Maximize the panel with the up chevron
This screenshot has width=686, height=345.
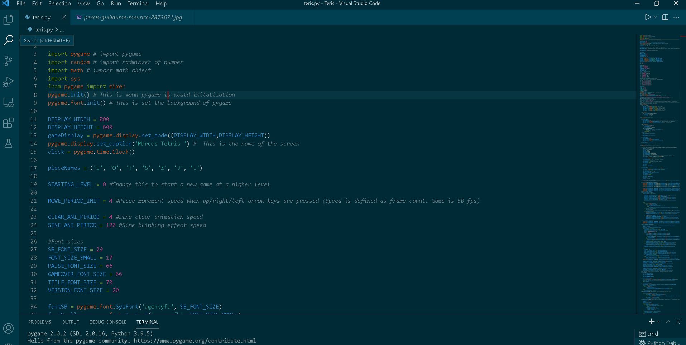[668, 321]
